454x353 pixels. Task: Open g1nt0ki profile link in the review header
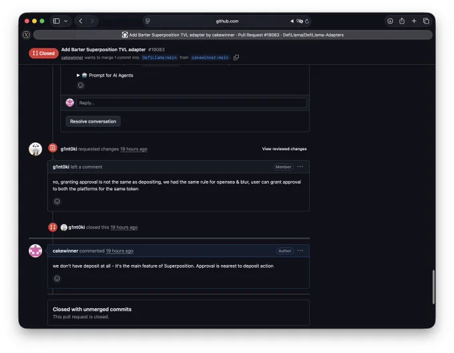coord(69,149)
